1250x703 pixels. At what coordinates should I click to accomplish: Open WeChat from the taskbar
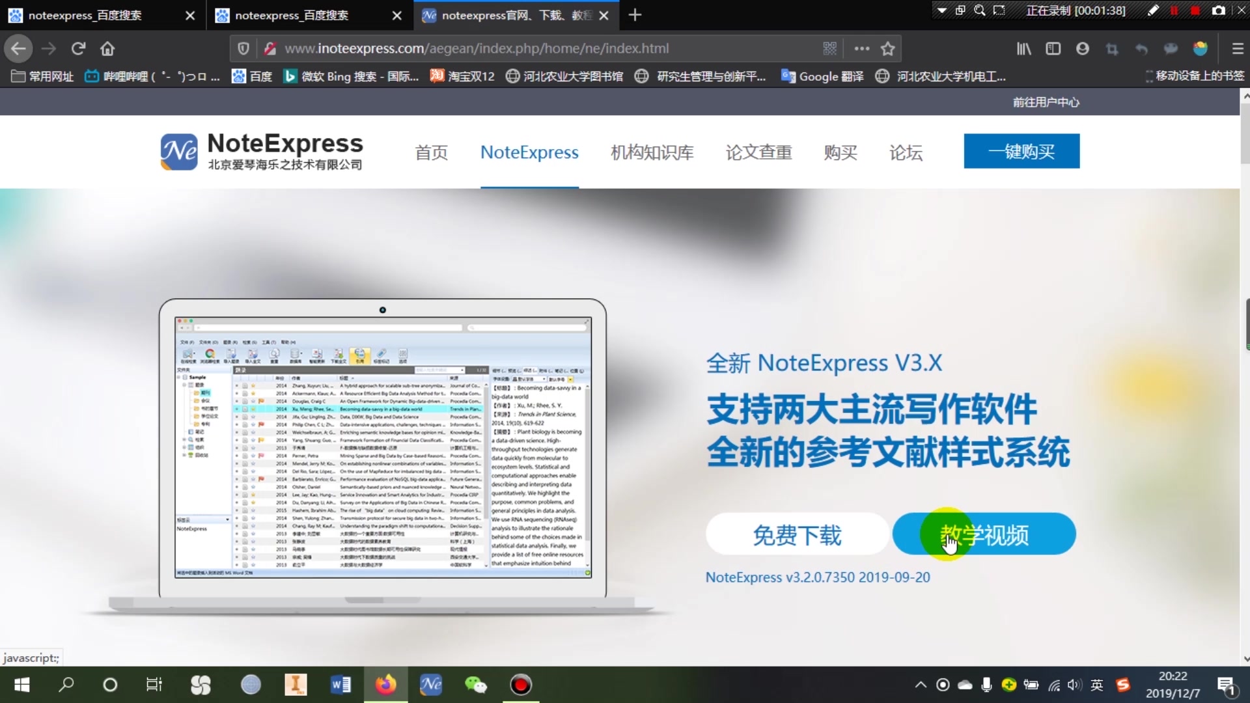[476, 685]
